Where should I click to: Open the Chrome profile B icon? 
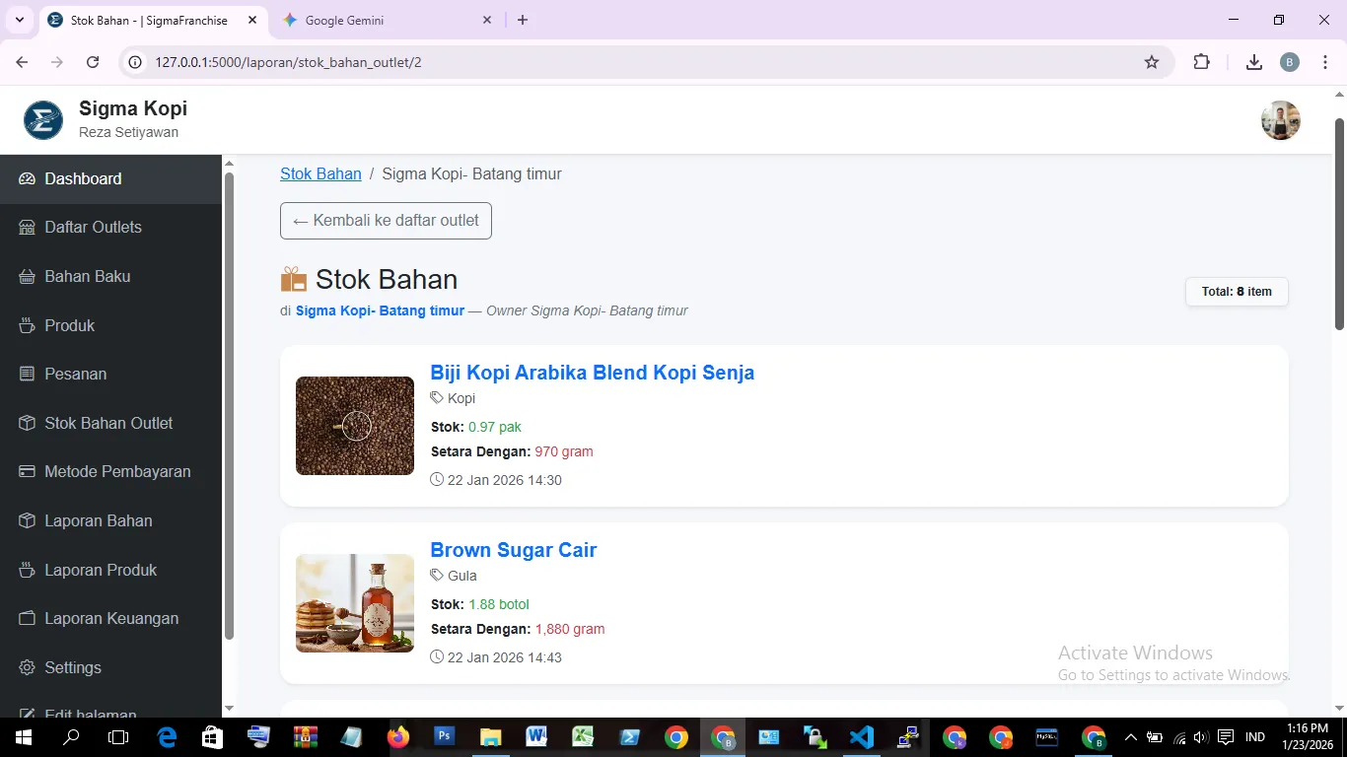coord(1290,62)
